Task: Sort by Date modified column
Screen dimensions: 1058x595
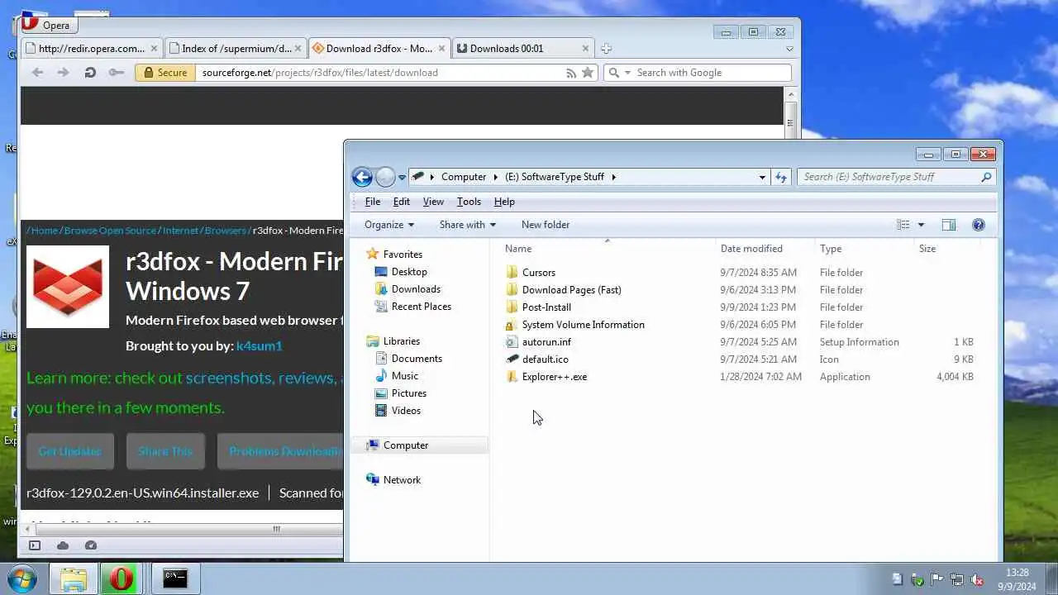Action: [x=751, y=249]
